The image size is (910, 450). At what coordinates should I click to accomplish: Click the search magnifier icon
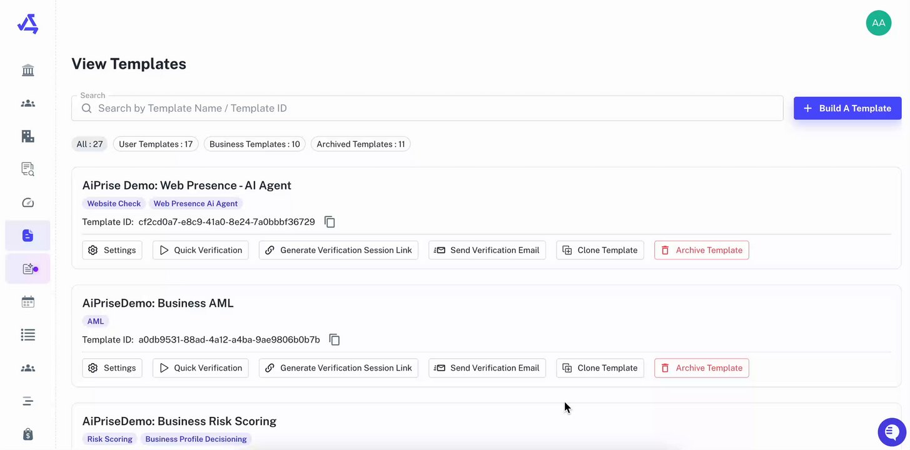click(86, 108)
